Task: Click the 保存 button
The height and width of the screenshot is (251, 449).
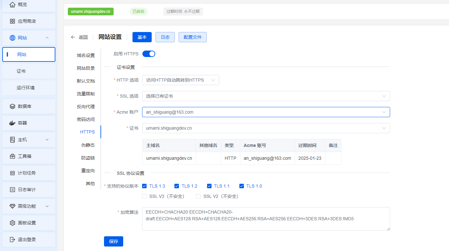Action: coord(113,241)
